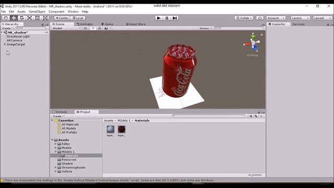Open Project Create dropdown
The height and width of the screenshot is (188, 334).
click(58, 116)
